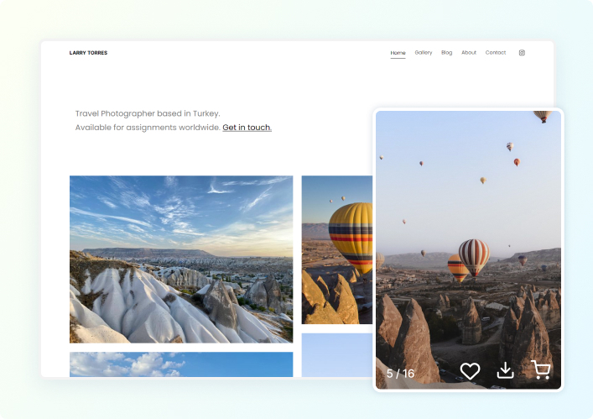Select the Home navigation item
Image resolution: width=593 pixels, height=419 pixels.
pyautogui.click(x=398, y=53)
